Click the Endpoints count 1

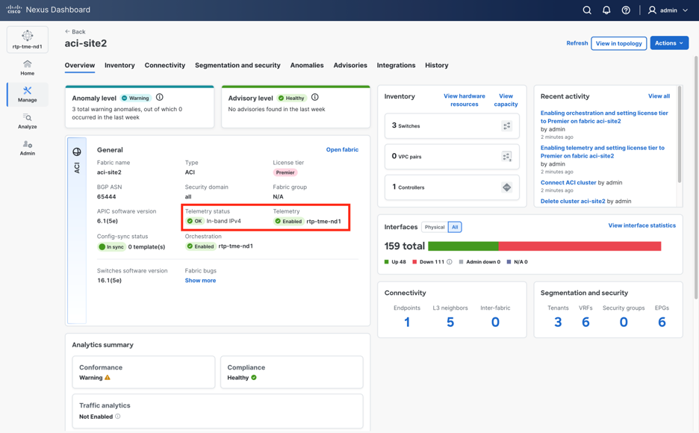point(407,322)
